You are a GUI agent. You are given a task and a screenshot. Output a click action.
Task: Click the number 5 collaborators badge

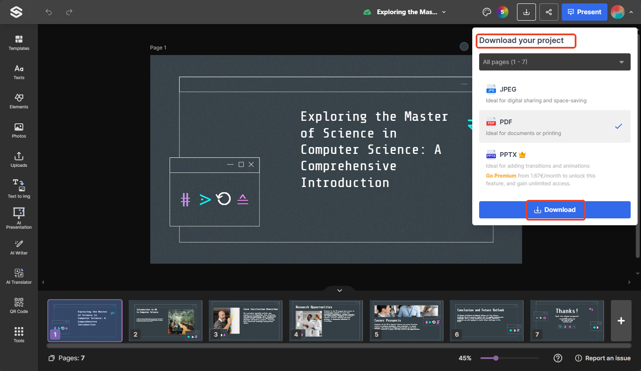point(502,12)
